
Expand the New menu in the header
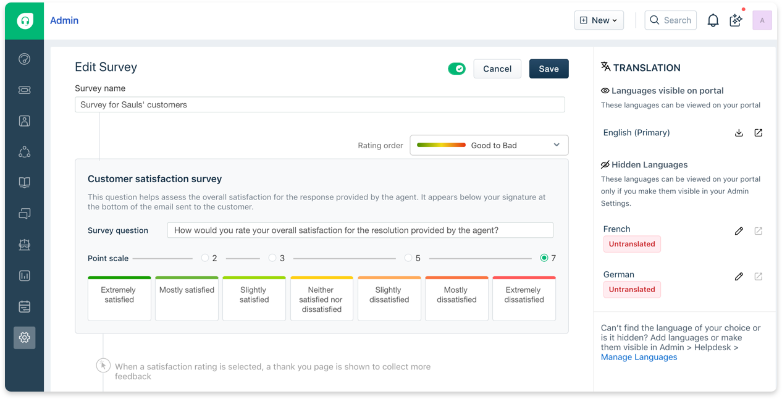point(598,20)
